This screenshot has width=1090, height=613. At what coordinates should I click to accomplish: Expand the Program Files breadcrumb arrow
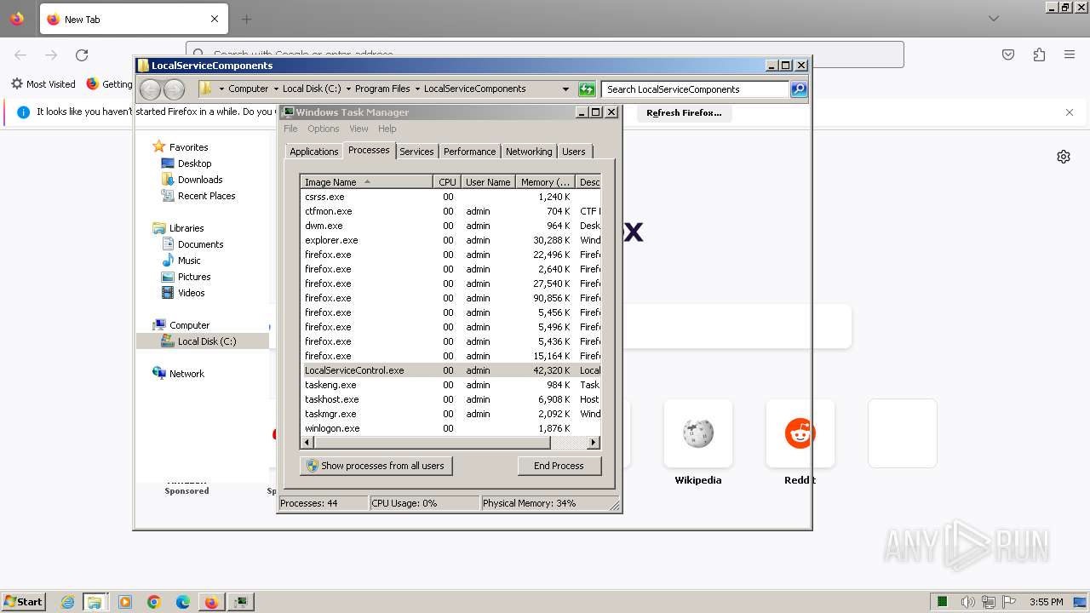417,89
